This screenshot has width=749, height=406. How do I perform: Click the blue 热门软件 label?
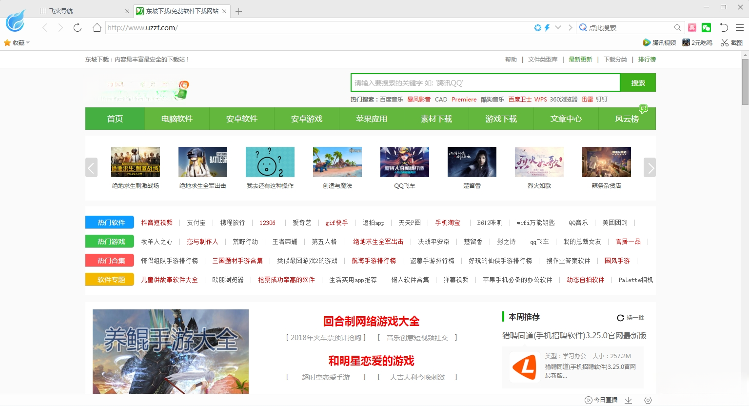[x=110, y=223]
